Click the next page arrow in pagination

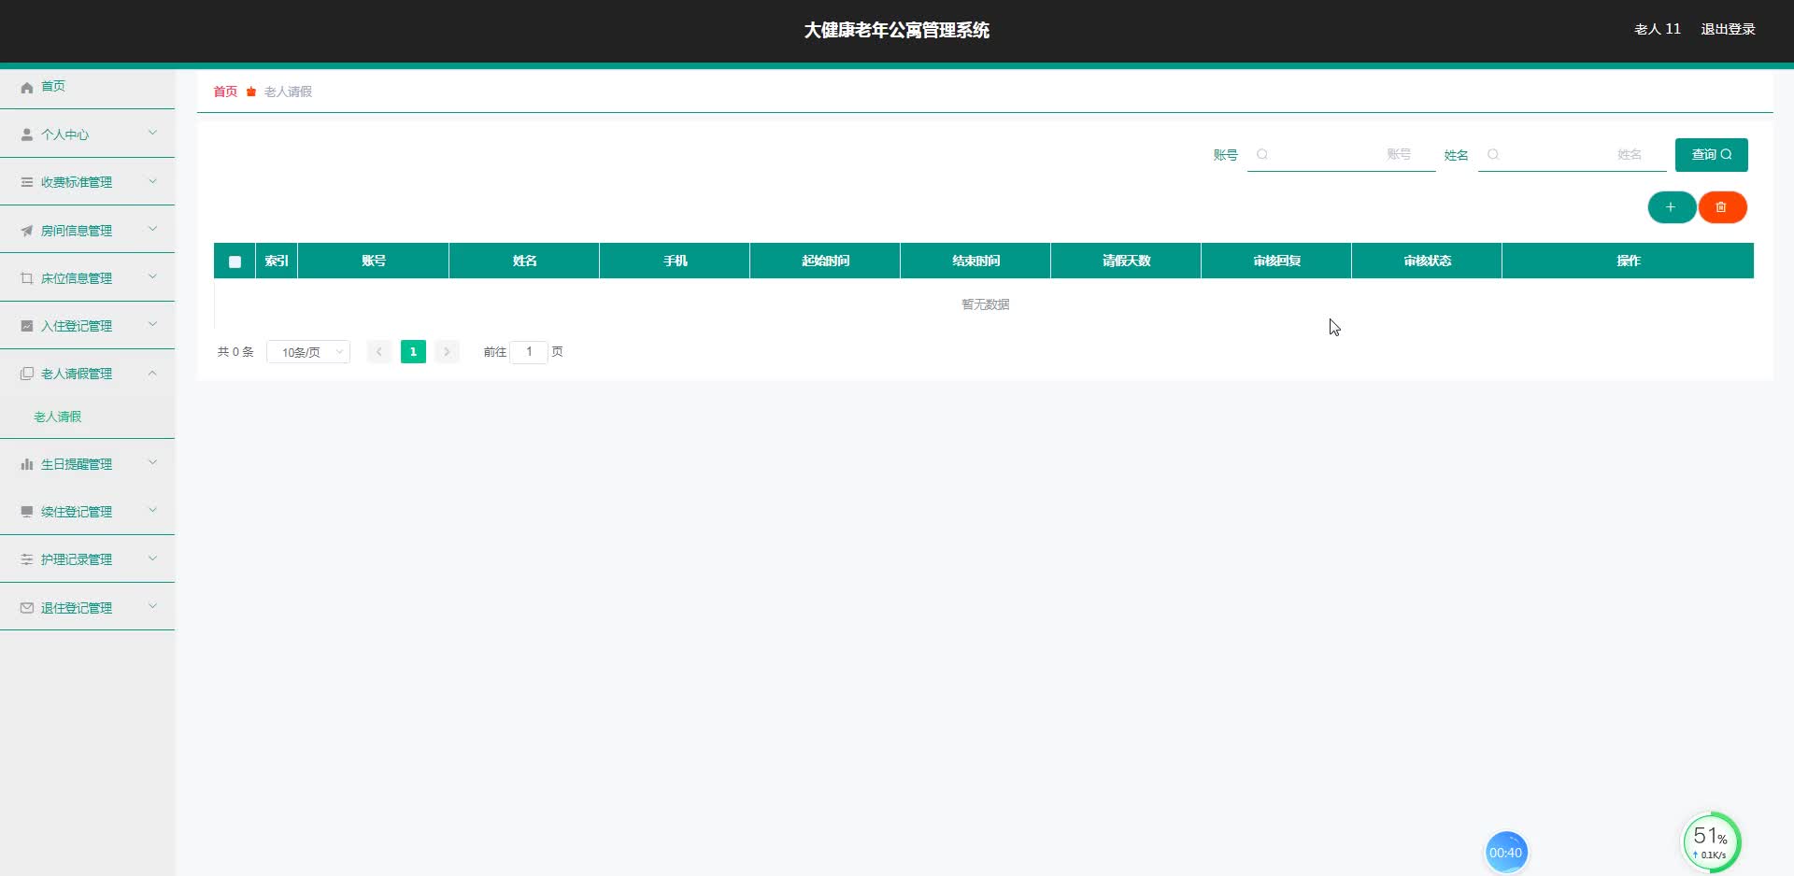tap(448, 352)
